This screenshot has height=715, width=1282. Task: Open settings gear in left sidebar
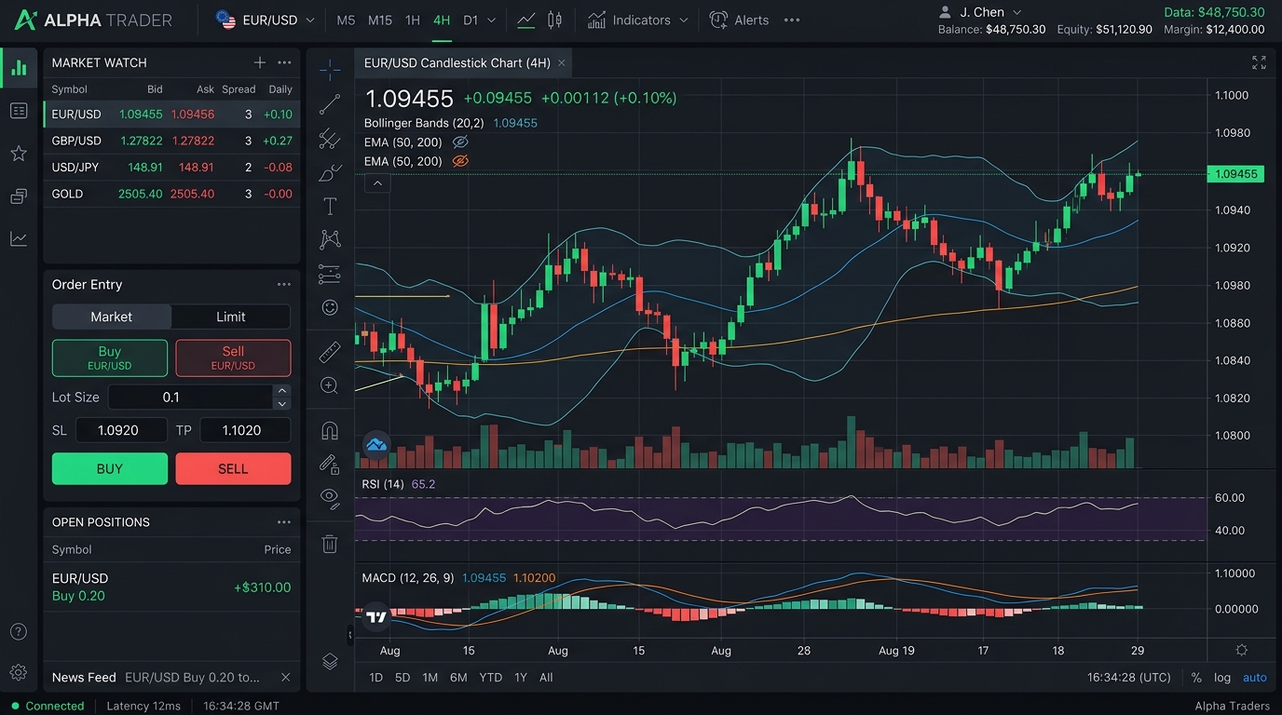click(x=19, y=672)
